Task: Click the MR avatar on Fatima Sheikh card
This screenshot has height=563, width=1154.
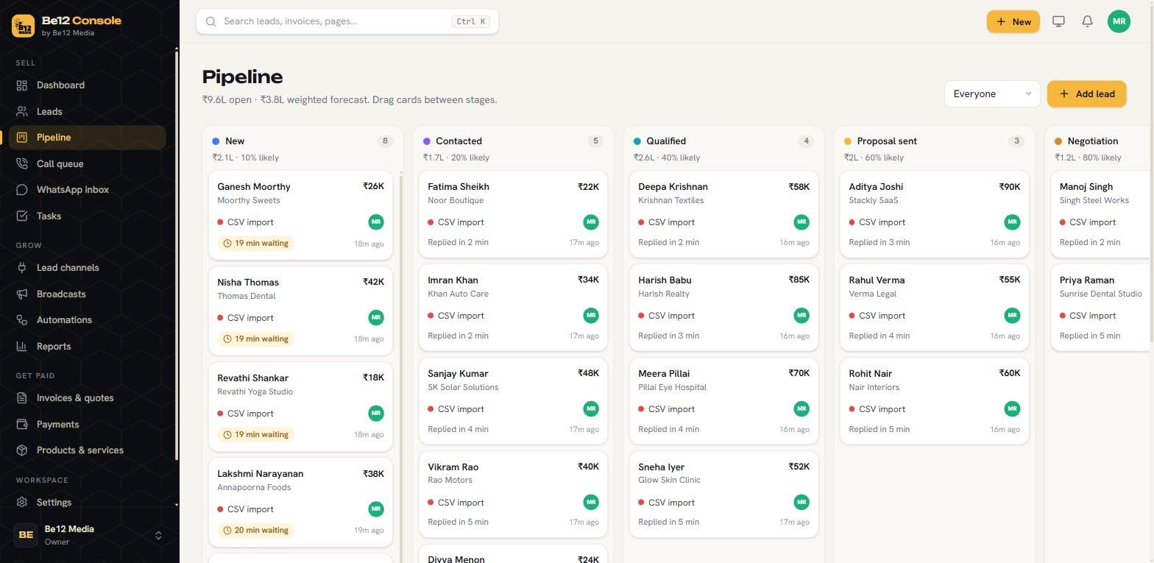Action: pyautogui.click(x=591, y=222)
